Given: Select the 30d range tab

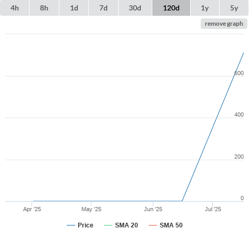Looking at the screenshot, I should pyautogui.click(x=135, y=8).
